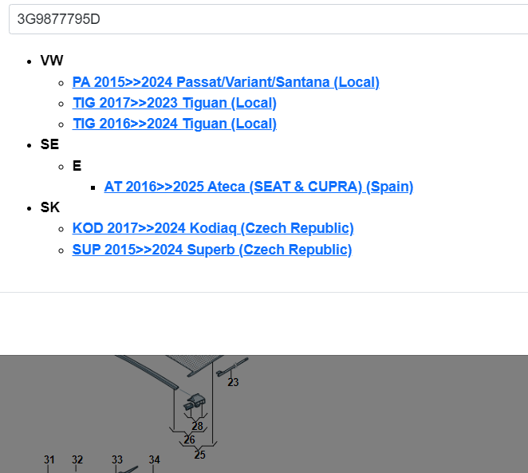Click the clip part drawing above callout 28
This screenshot has height=473, width=528.
[x=196, y=404]
